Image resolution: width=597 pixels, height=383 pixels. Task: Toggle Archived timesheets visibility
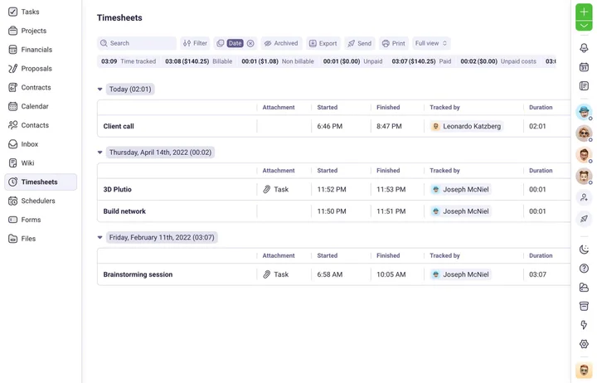pyautogui.click(x=281, y=43)
